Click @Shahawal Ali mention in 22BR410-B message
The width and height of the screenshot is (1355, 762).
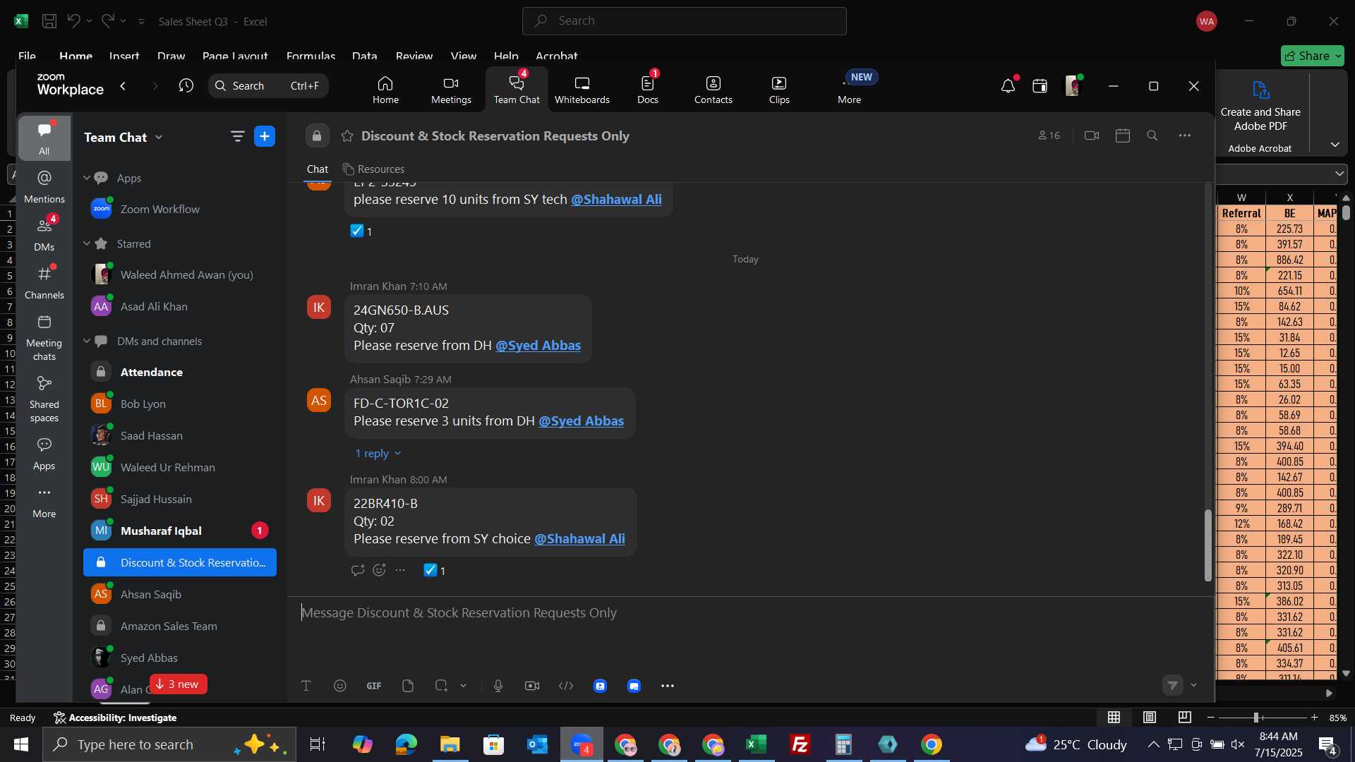(x=579, y=539)
